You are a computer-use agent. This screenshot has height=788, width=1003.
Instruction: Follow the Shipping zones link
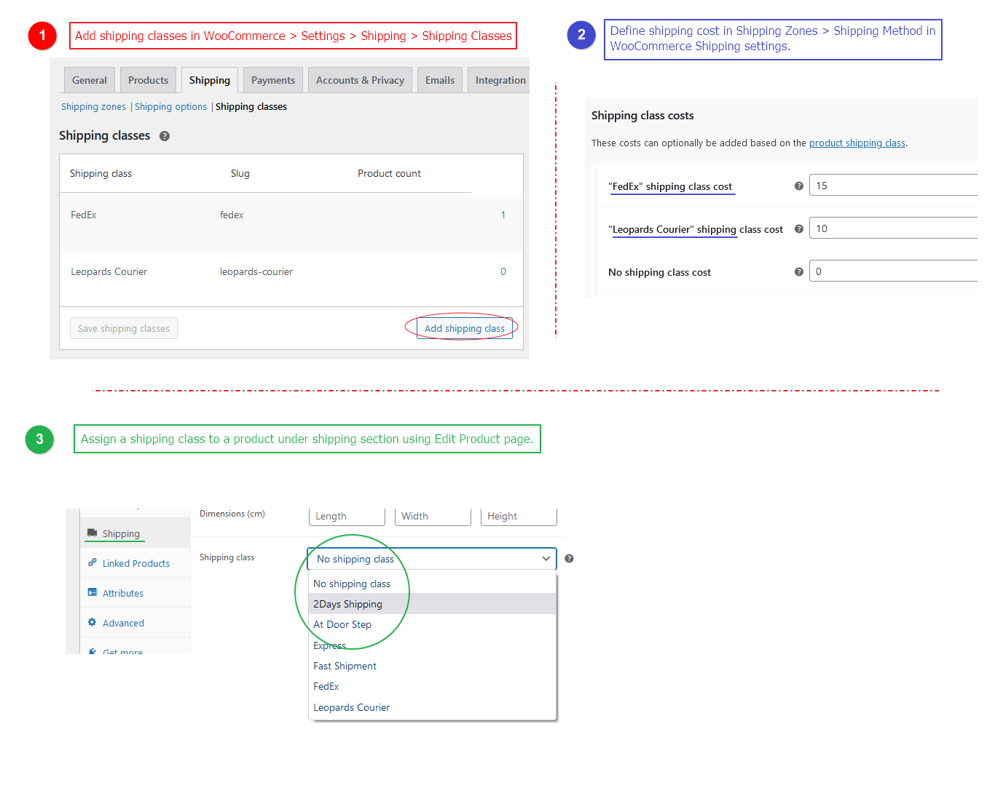[93, 107]
